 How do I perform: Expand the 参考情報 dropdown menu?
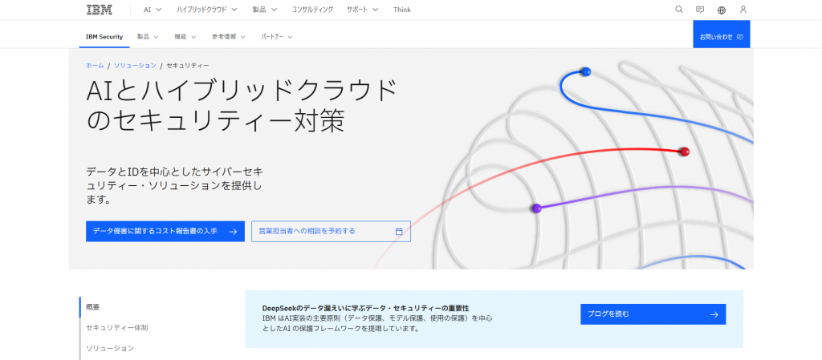(x=228, y=37)
